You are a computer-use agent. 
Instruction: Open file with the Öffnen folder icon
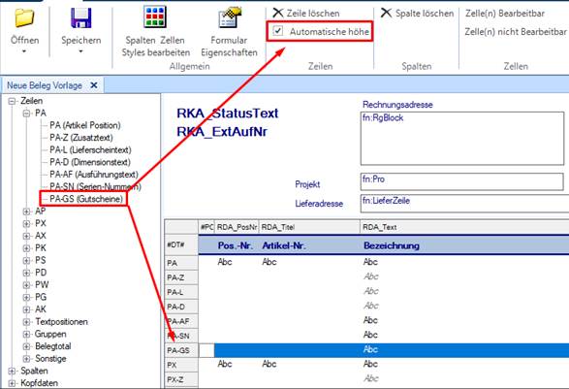coord(24,17)
